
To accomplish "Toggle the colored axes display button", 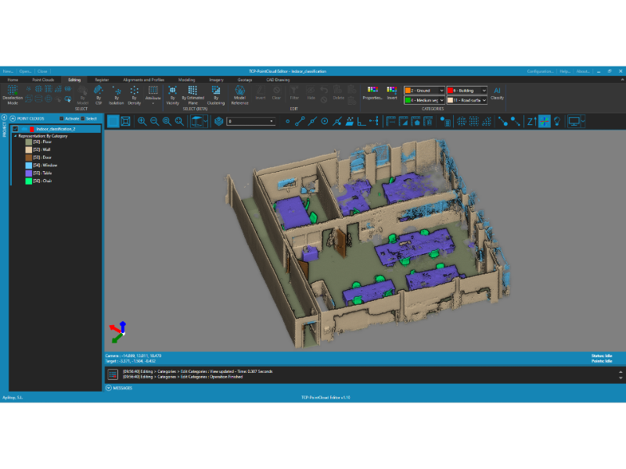I will (x=544, y=121).
